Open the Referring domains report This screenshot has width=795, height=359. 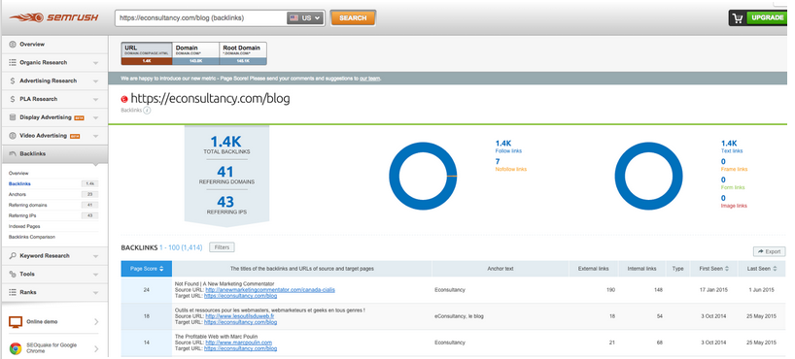pyautogui.click(x=28, y=205)
